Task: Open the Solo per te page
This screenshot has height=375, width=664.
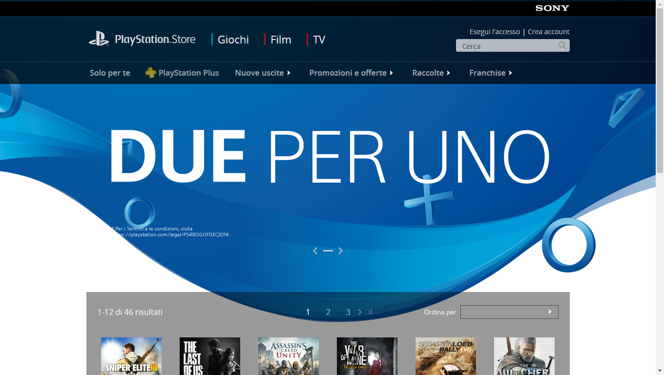Action: [110, 73]
